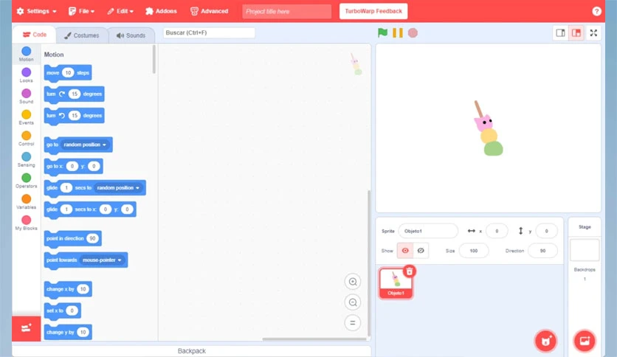Open the Edit menu
The image size is (617, 357).
[x=120, y=11]
